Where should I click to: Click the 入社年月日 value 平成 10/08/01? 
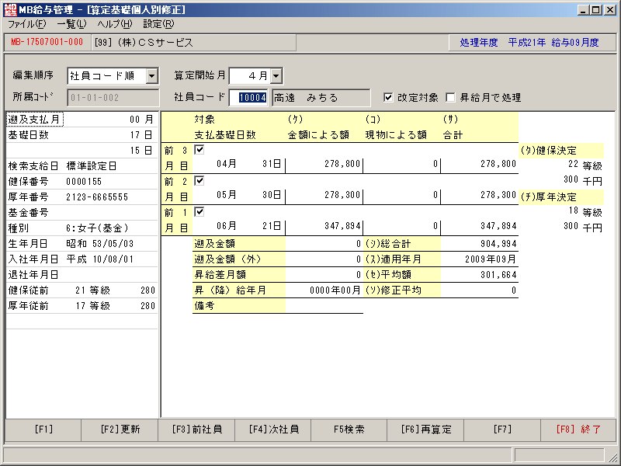click(100, 259)
